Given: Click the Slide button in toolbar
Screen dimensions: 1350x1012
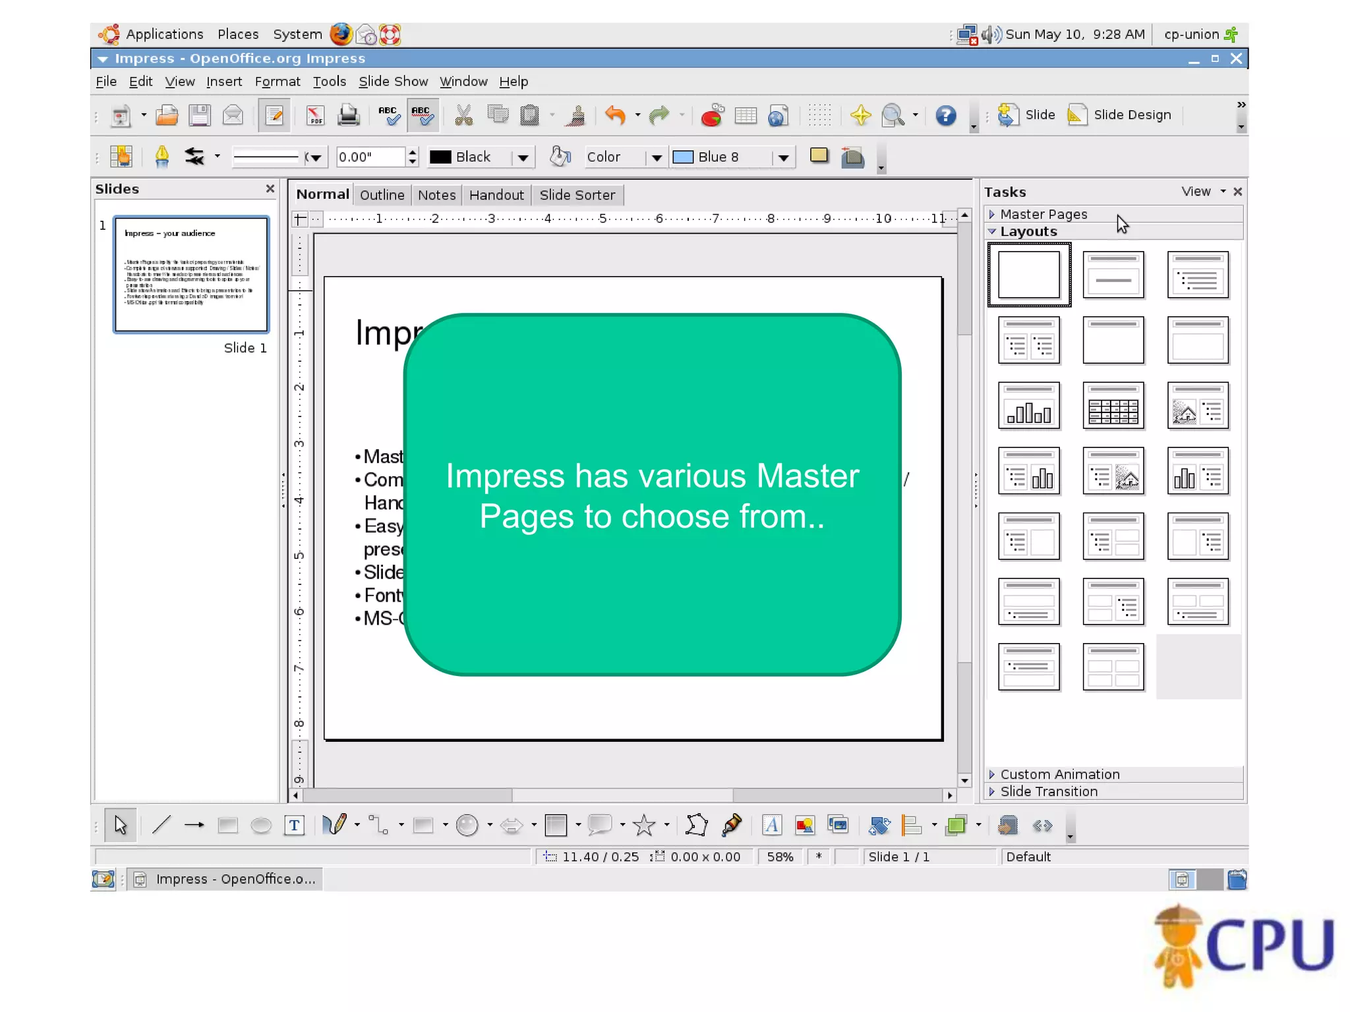Looking at the screenshot, I should [x=1026, y=115].
